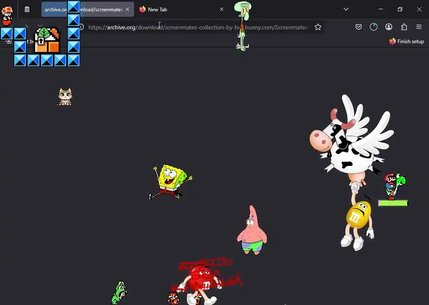The height and width of the screenshot is (305, 429).
Task: Click the Patrick Star screenmate
Action: coord(252,230)
